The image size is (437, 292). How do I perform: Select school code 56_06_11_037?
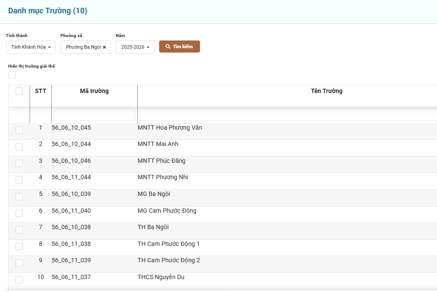pyautogui.click(x=71, y=277)
